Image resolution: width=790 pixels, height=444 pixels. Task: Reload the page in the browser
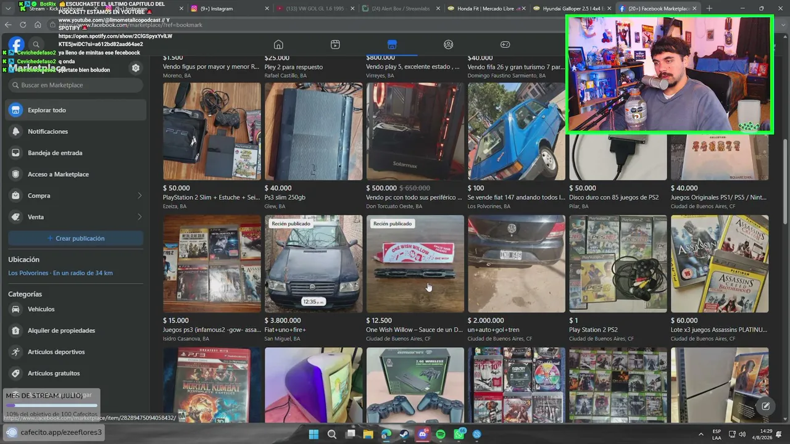(x=23, y=25)
